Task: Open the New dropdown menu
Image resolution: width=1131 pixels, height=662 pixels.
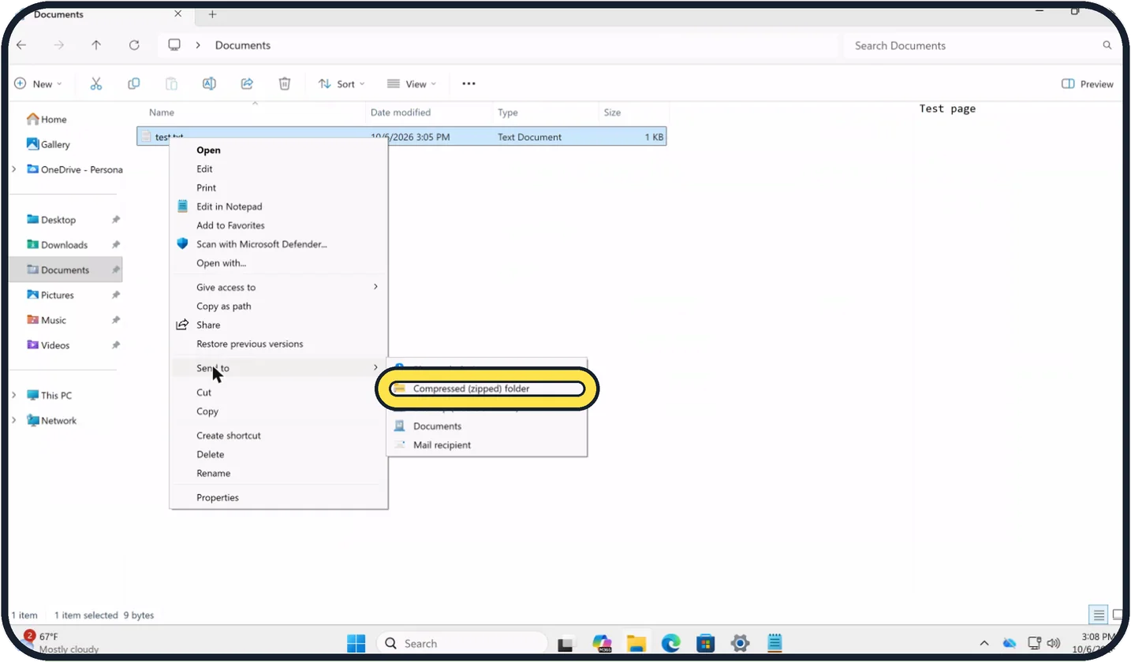Action: (38, 84)
